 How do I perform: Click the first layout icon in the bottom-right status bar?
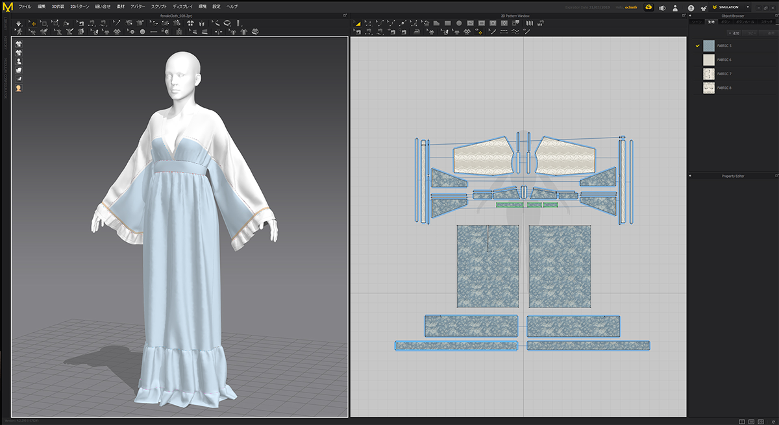point(741,420)
